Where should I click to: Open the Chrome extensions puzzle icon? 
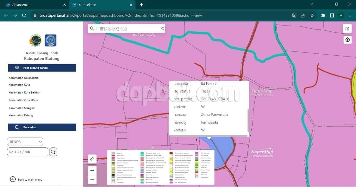pos(323,16)
